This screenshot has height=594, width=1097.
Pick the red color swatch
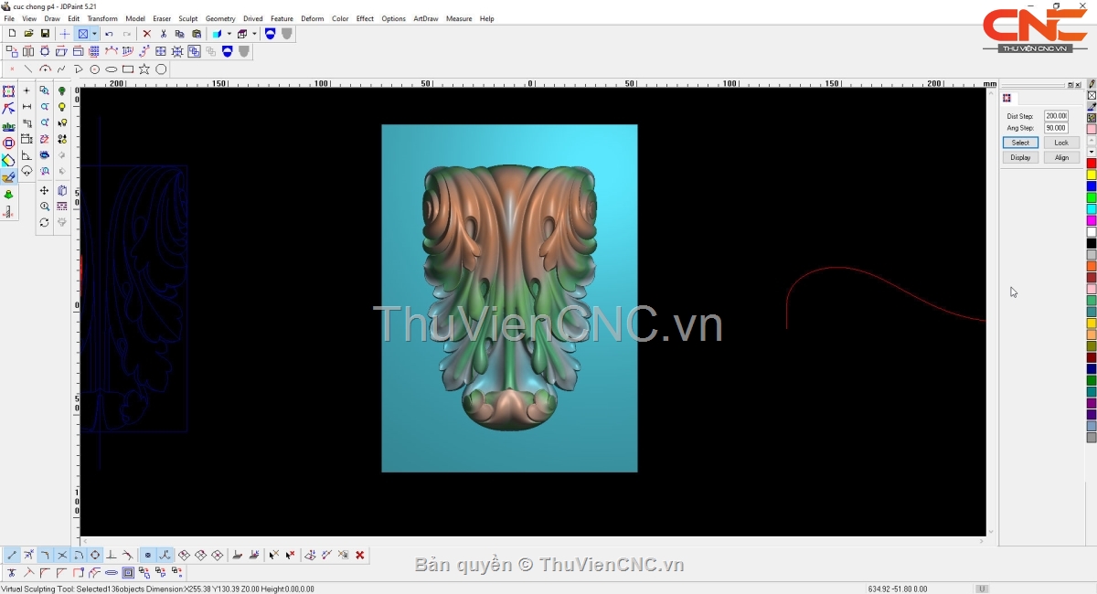[x=1092, y=164]
